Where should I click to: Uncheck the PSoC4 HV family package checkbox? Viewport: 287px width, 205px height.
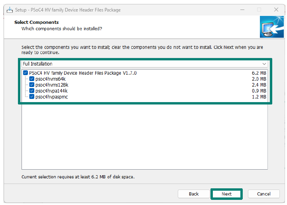(x=26, y=73)
